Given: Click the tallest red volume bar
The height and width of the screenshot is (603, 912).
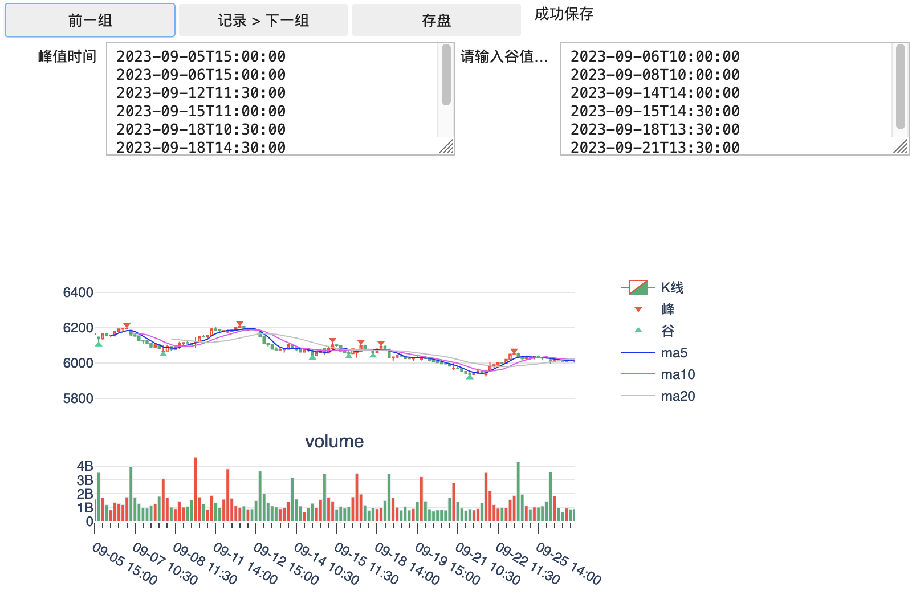Looking at the screenshot, I should 196,489.
